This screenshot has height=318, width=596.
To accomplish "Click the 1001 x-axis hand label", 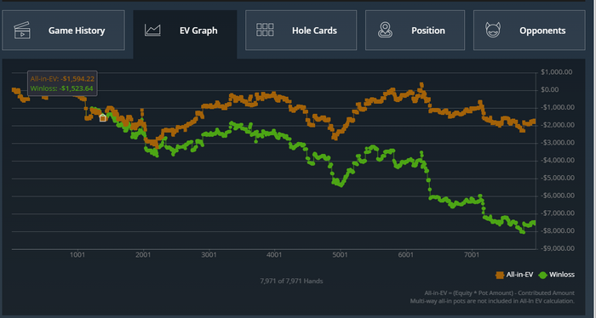I will (77, 255).
